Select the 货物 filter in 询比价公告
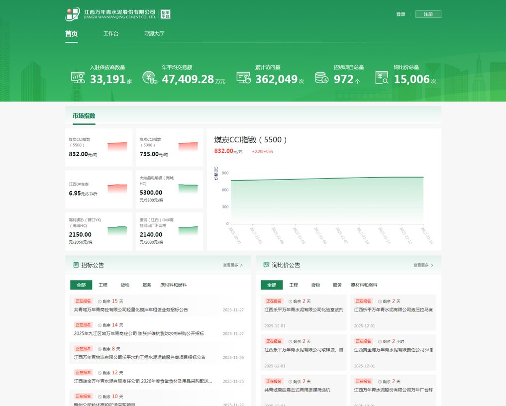Image resolution: width=506 pixels, height=406 pixels. tap(315, 285)
